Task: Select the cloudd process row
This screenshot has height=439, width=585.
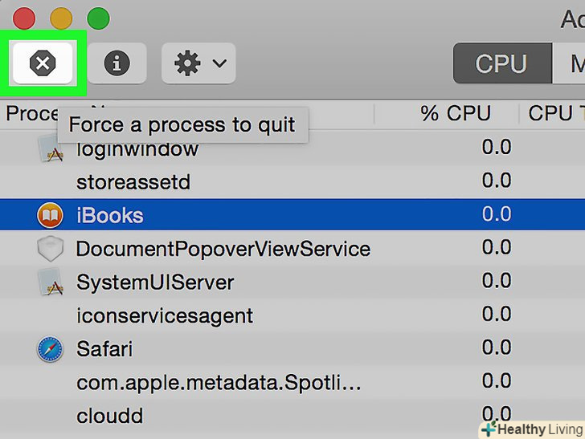Action: tap(110, 416)
